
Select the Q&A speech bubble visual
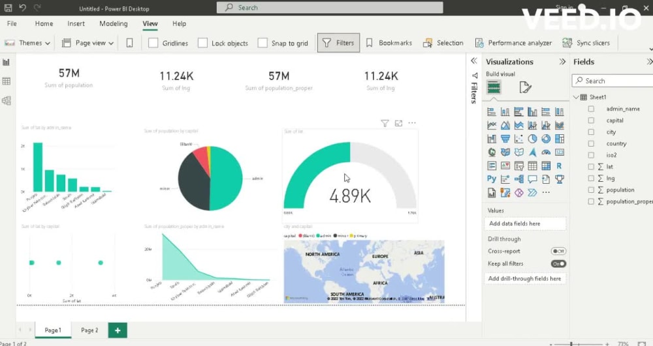click(x=532, y=179)
